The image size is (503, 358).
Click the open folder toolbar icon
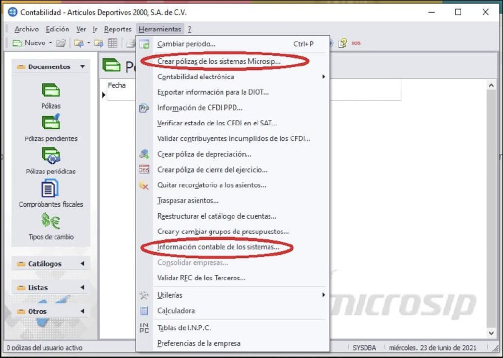(61, 43)
